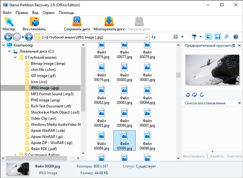Click the Восстановить recovery icon
Viewport: 243px width, 178px height.
point(34,24)
